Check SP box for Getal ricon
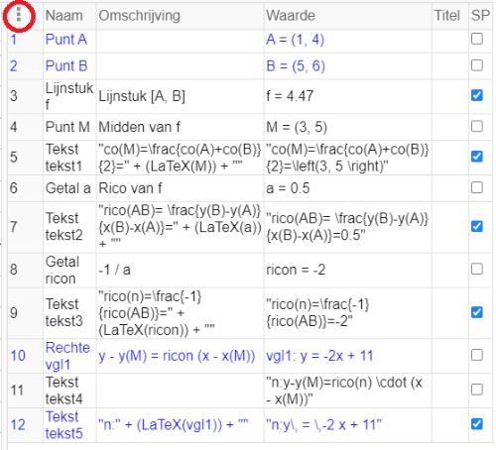The image size is (496, 450). [x=477, y=269]
